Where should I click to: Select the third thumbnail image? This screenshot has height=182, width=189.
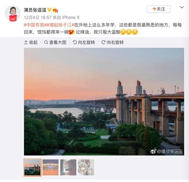pyautogui.click(x=68, y=168)
